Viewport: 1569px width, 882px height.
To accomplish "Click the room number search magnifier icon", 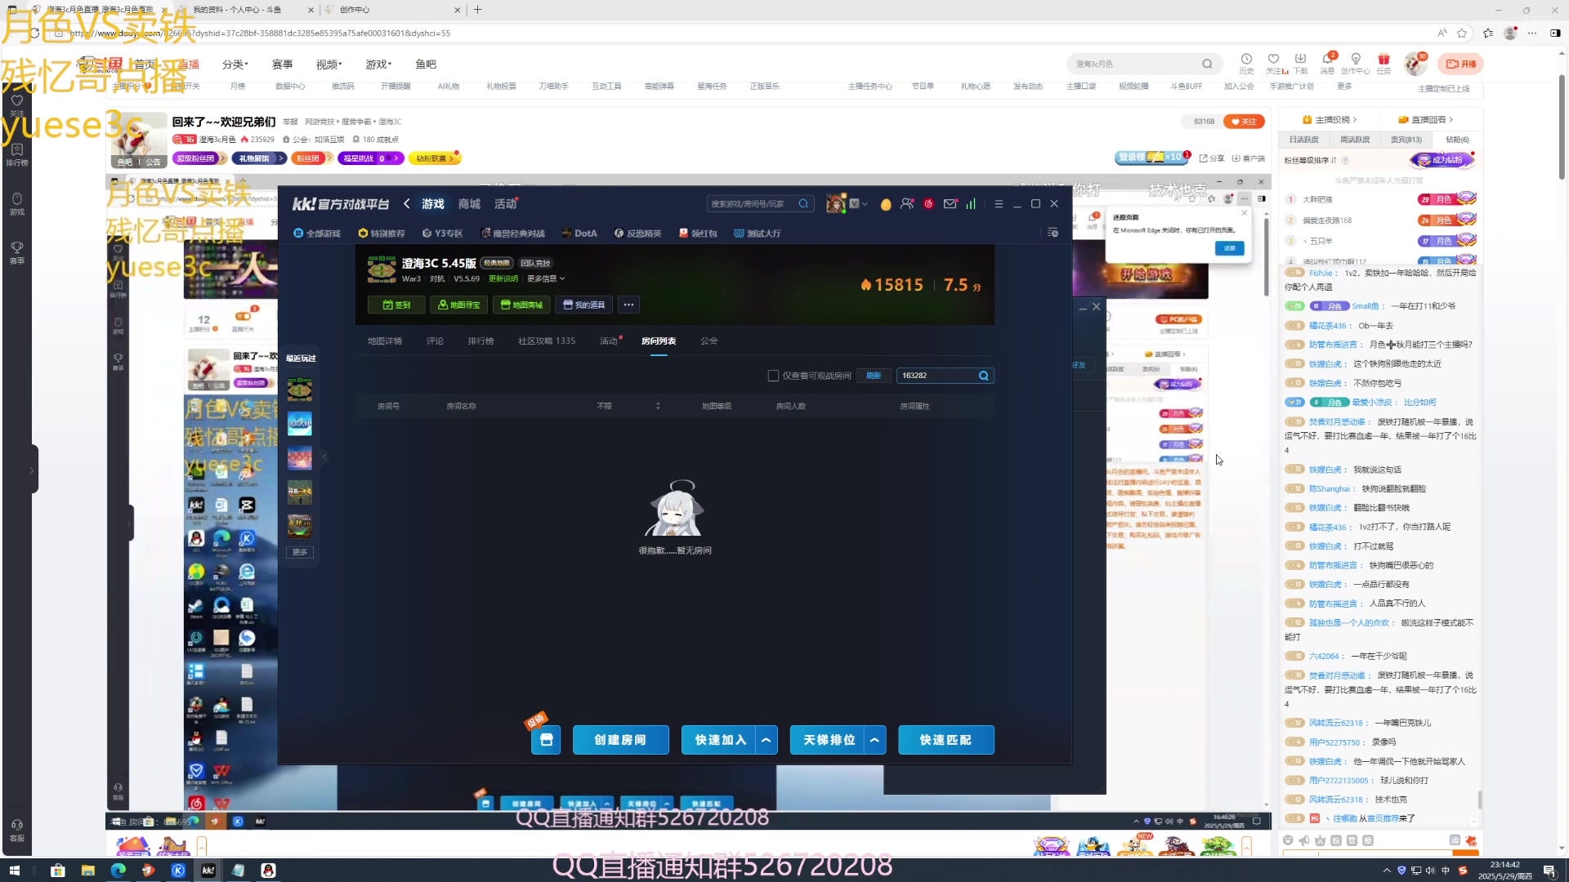I will (x=984, y=376).
